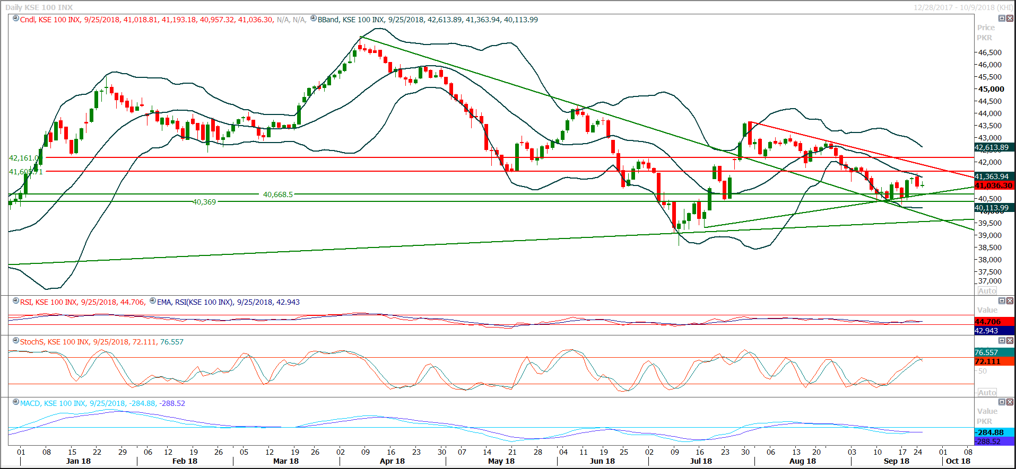Click the 40,369 support line label
The height and width of the screenshot is (469, 1016).
click(x=204, y=202)
